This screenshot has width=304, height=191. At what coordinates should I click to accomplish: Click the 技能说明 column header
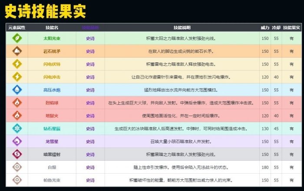point(181,27)
